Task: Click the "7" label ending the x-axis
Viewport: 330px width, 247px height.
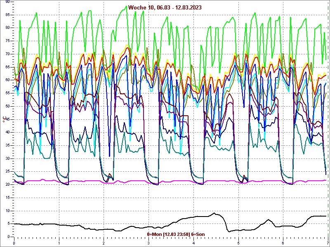Action: (x=328, y=243)
